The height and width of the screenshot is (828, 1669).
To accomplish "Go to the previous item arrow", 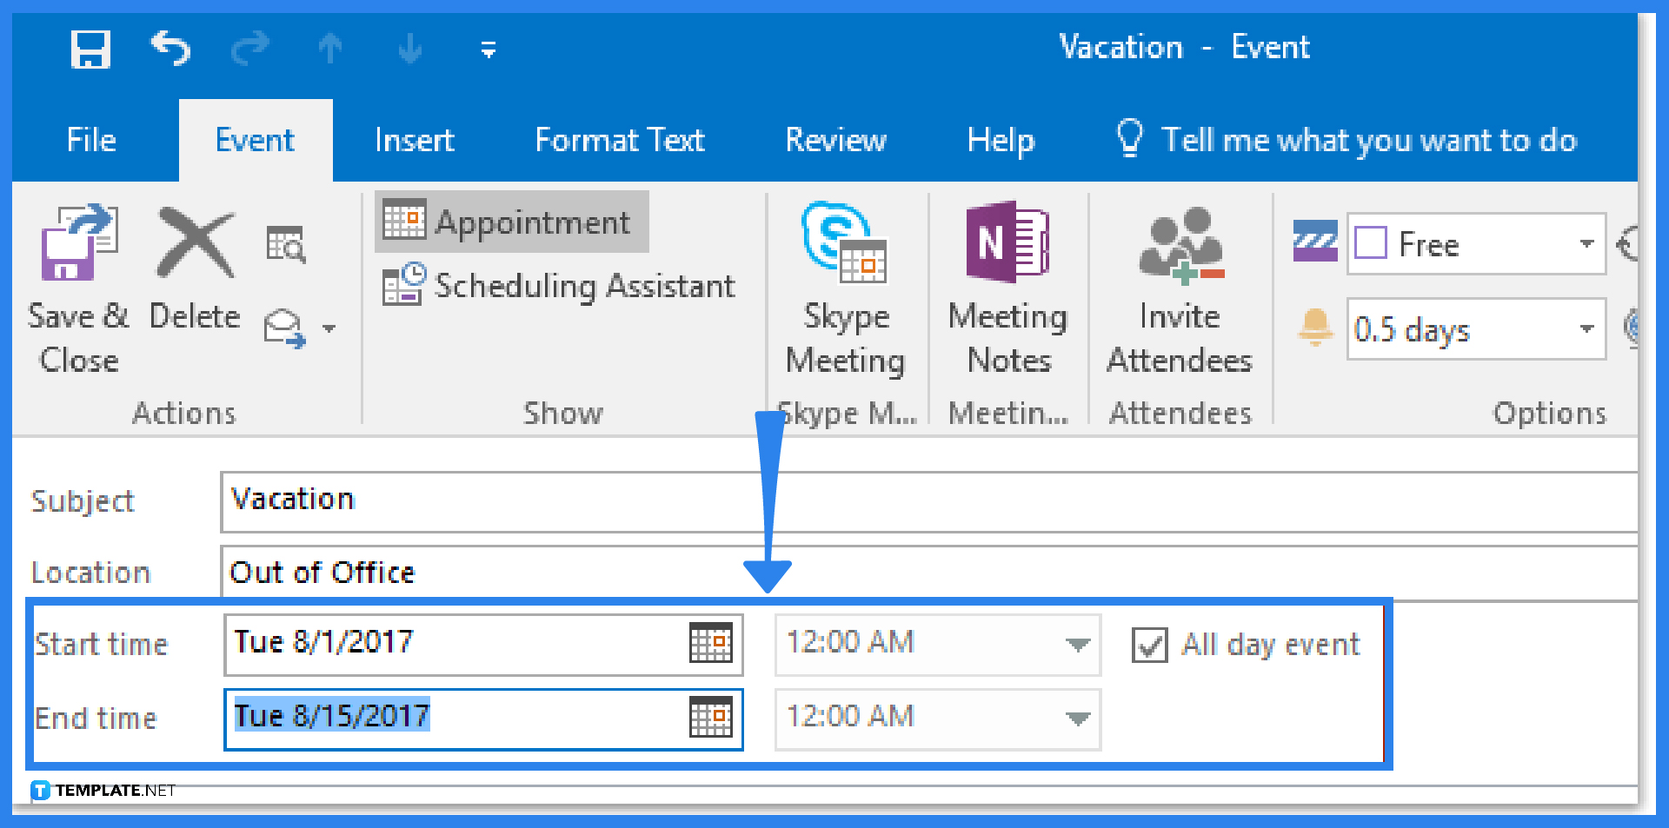I will point(329,49).
